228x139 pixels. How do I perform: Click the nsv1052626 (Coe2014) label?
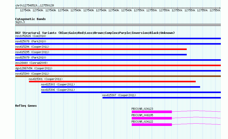(x=31, y=36)
